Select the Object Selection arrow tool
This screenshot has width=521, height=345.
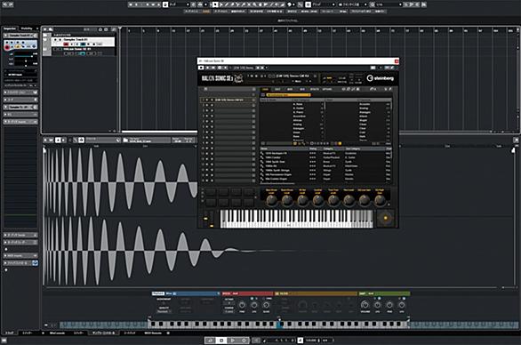tap(216, 4)
